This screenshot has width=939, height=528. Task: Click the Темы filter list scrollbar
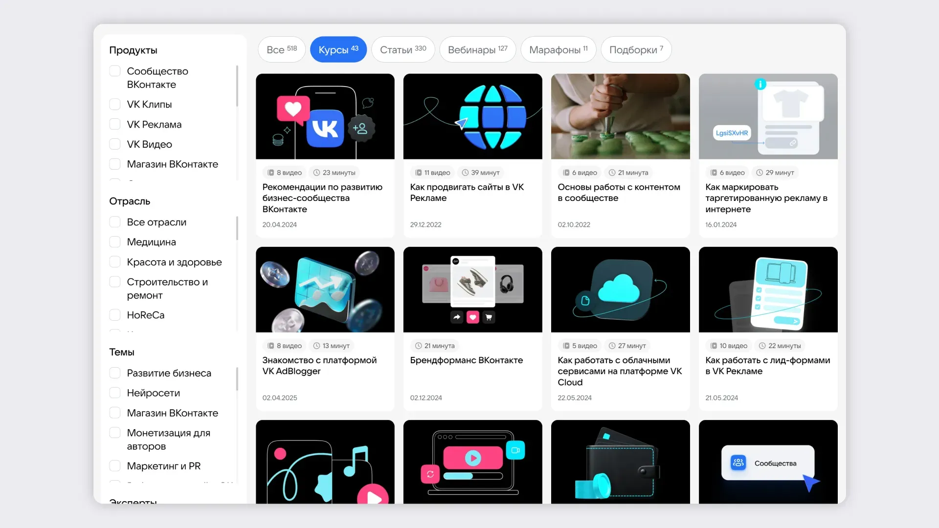coord(237,379)
